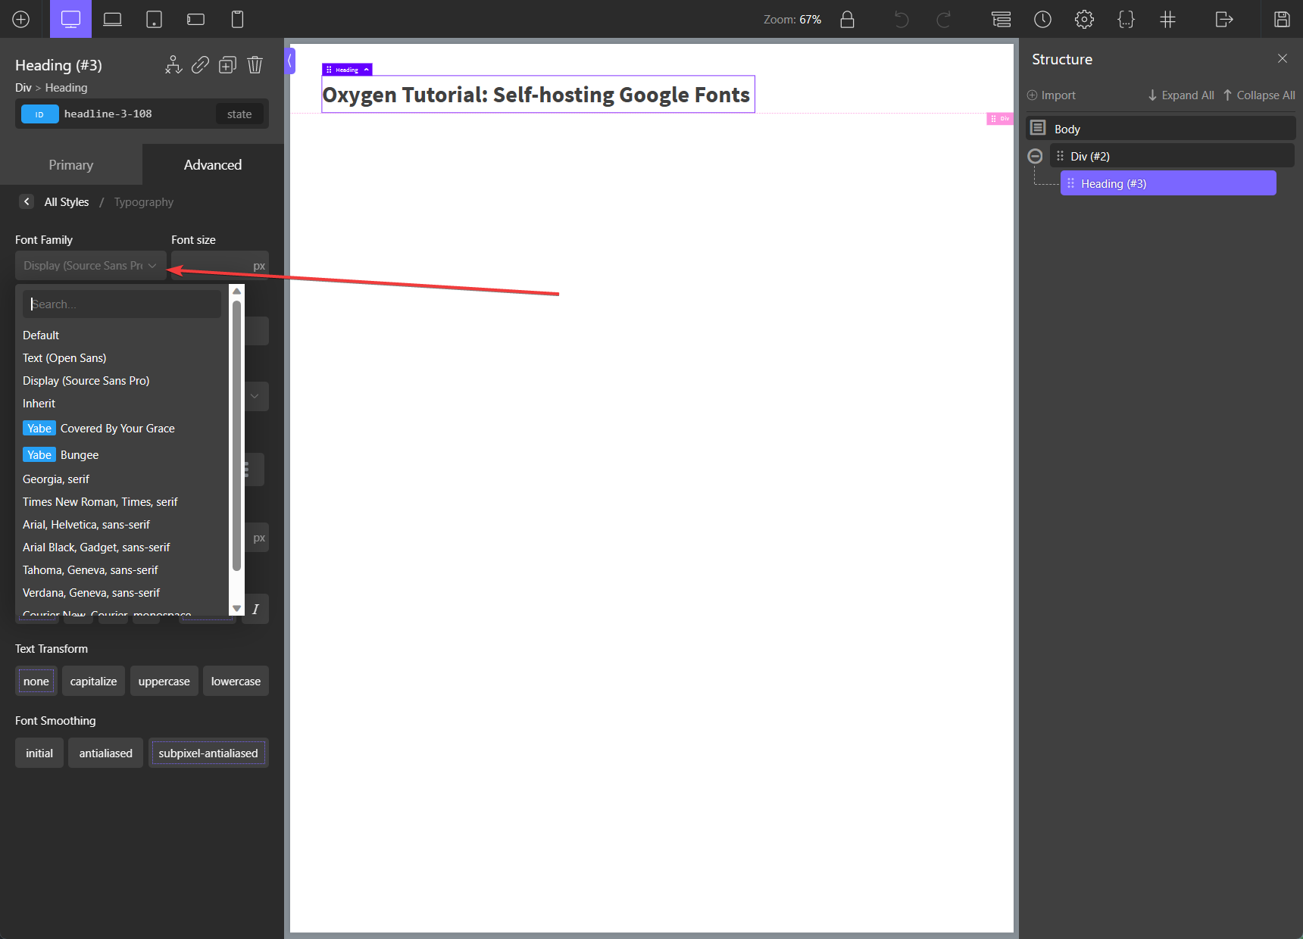Open the Add elements plus icon
Image resolution: width=1303 pixels, height=939 pixels.
pyautogui.click(x=21, y=19)
